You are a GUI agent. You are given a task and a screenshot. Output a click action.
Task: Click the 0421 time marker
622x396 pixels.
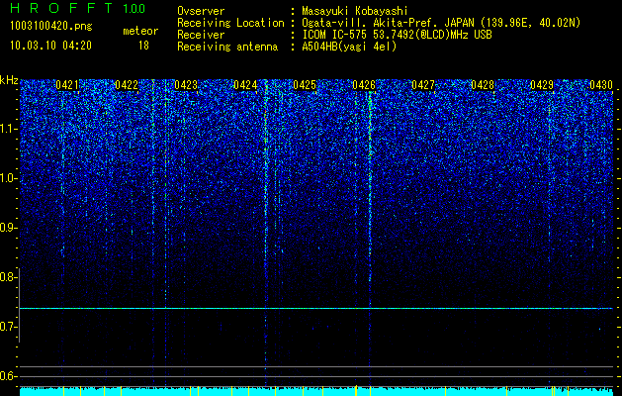[66, 84]
